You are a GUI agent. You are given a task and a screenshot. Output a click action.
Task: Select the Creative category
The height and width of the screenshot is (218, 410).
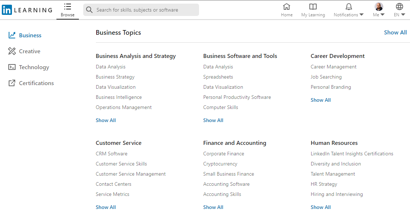(x=29, y=51)
